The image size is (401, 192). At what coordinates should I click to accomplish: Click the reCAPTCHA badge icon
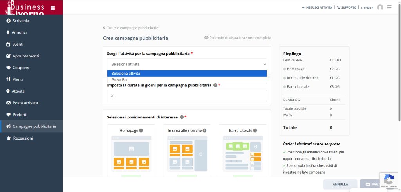388,179
